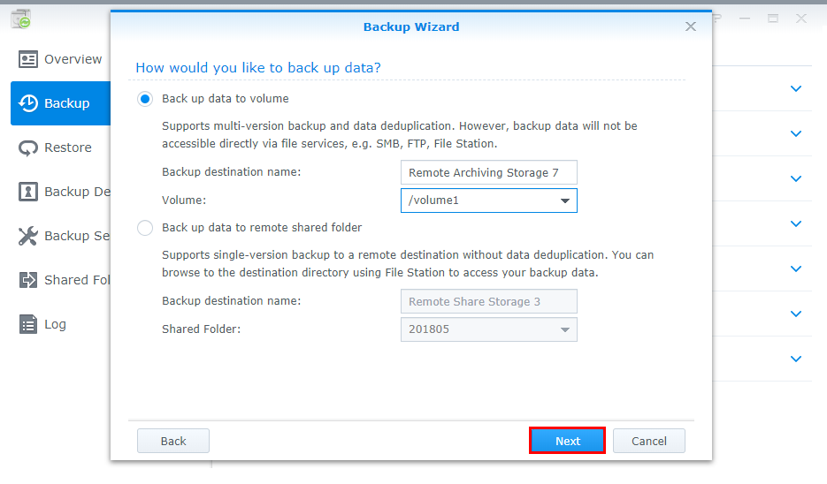Image resolution: width=827 pixels, height=484 pixels.
Task: Click the Overview sidebar icon
Action: (28, 59)
